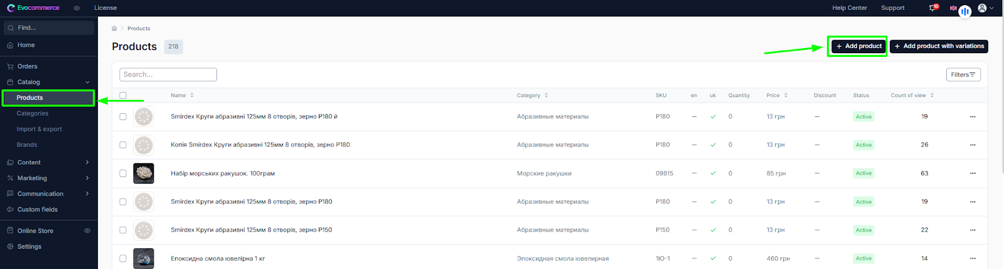This screenshot has width=1004, height=269.
Task: Check the box for Копія Smirdex row
Action: coord(123,145)
